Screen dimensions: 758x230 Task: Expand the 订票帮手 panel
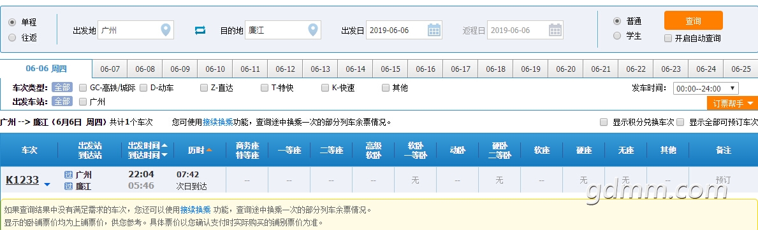pyautogui.click(x=732, y=103)
